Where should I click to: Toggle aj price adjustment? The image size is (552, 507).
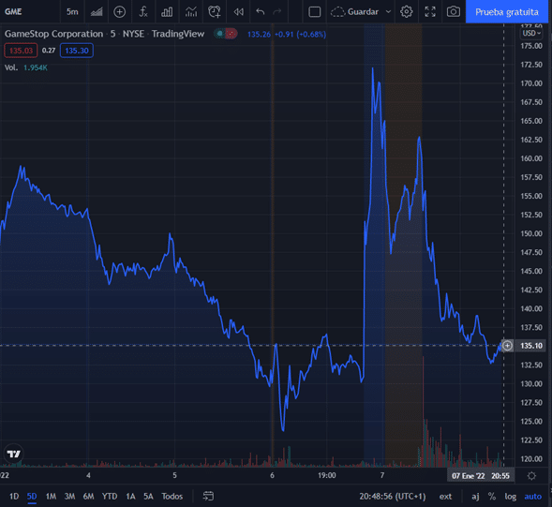point(475,496)
